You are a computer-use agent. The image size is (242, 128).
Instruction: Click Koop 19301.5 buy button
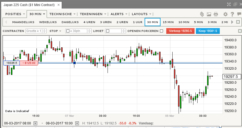[208, 31]
